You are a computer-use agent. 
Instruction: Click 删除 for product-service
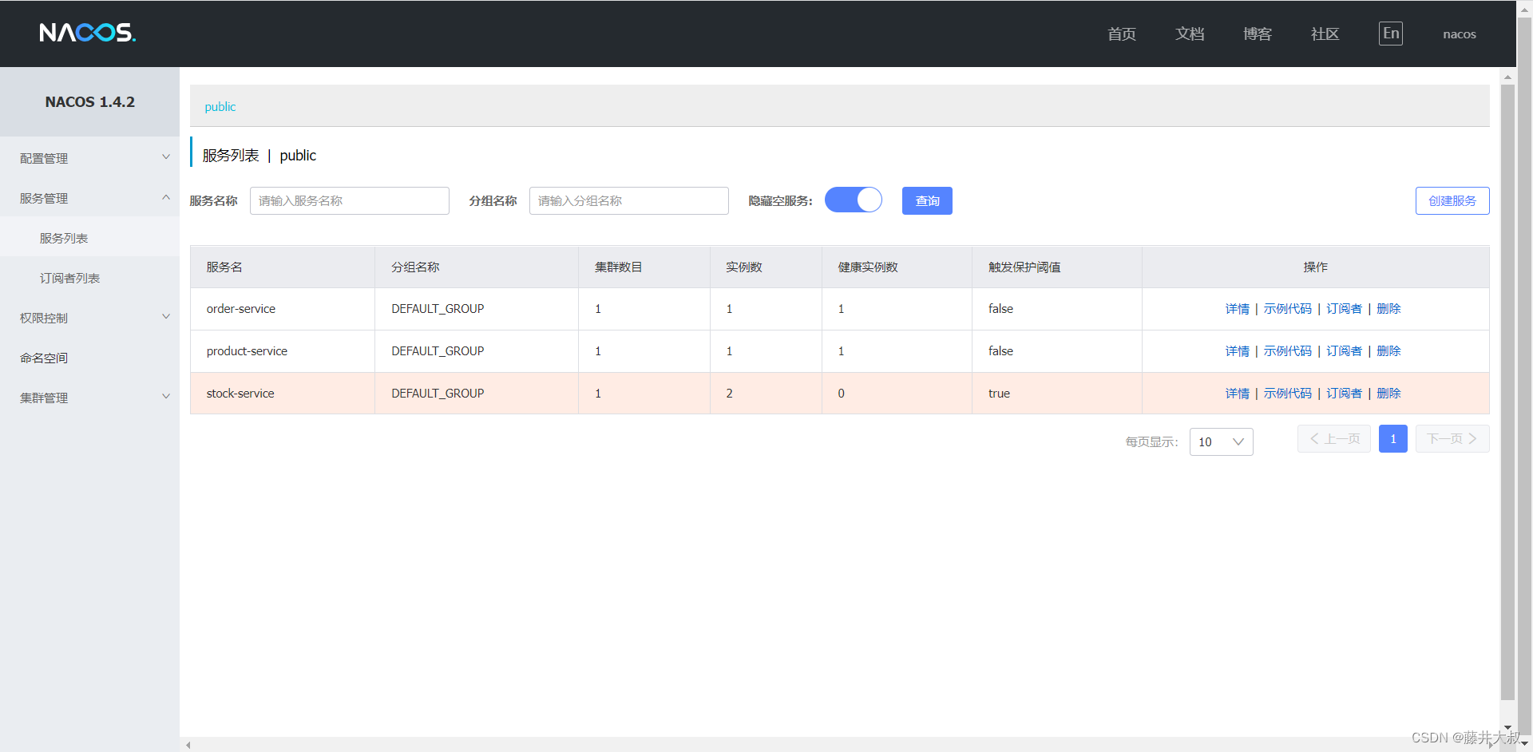[1389, 351]
